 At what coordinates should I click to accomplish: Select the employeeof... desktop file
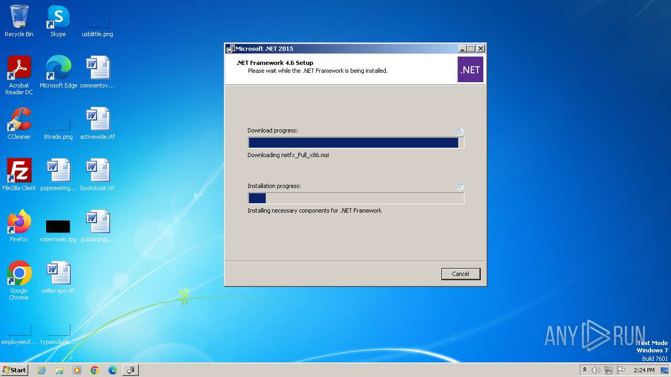coord(19,335)
